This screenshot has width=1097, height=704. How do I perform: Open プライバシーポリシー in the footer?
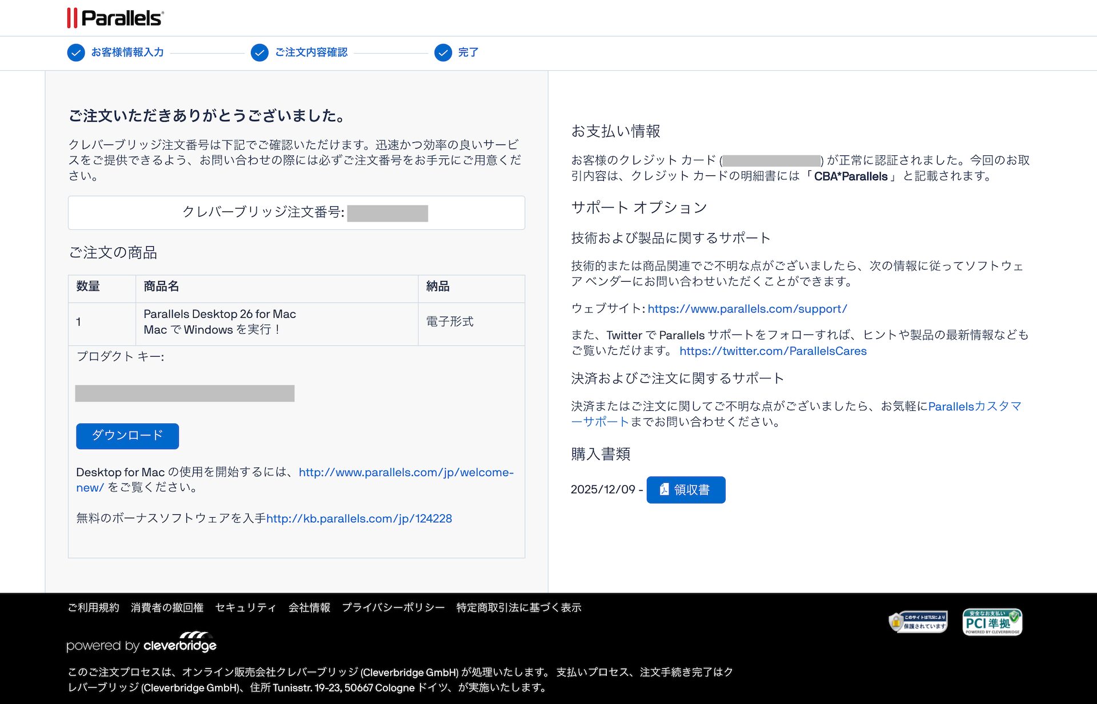point(393,607)
